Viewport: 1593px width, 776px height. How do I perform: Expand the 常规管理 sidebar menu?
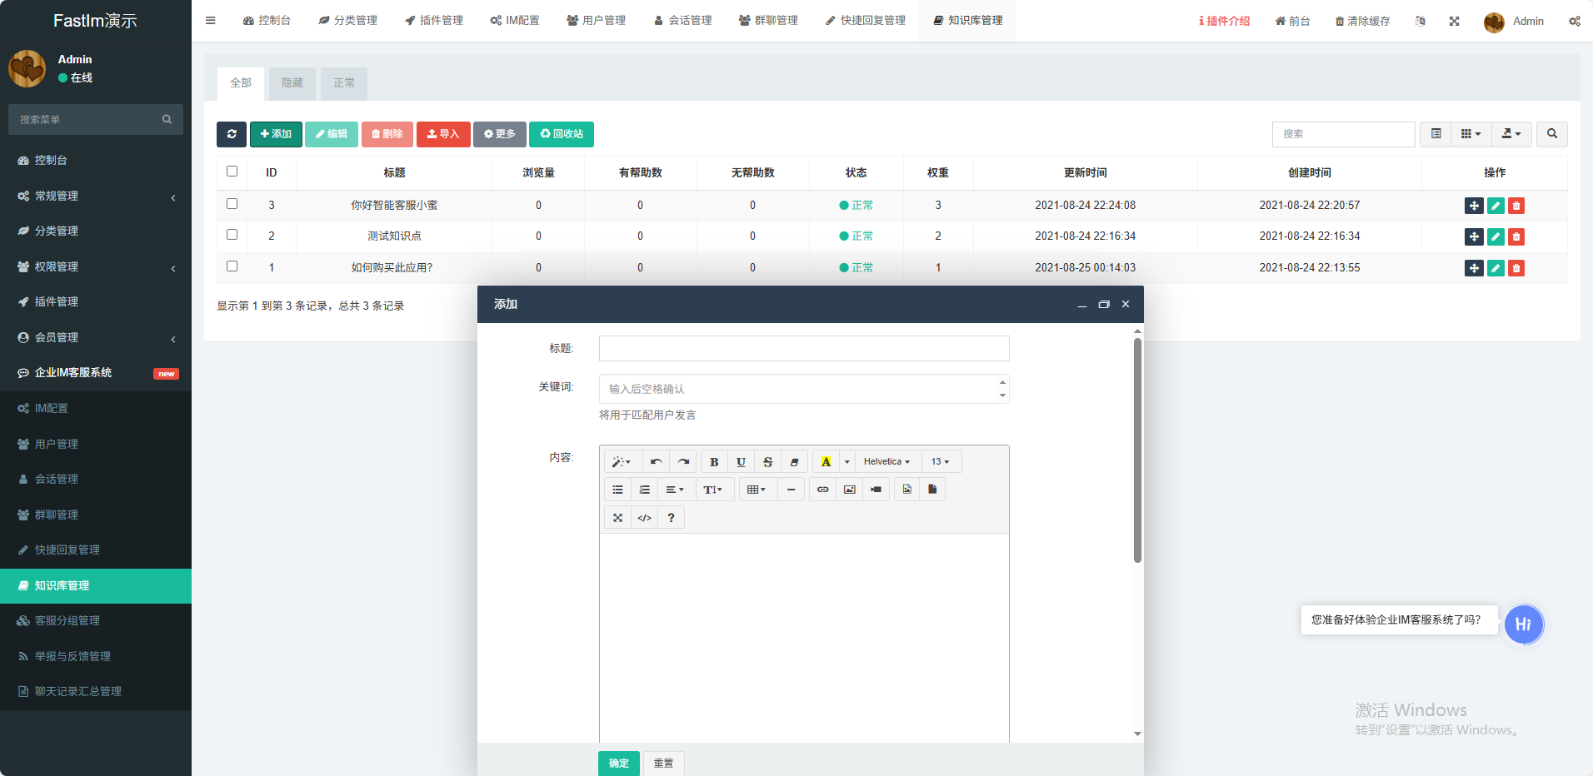point(96,196)
